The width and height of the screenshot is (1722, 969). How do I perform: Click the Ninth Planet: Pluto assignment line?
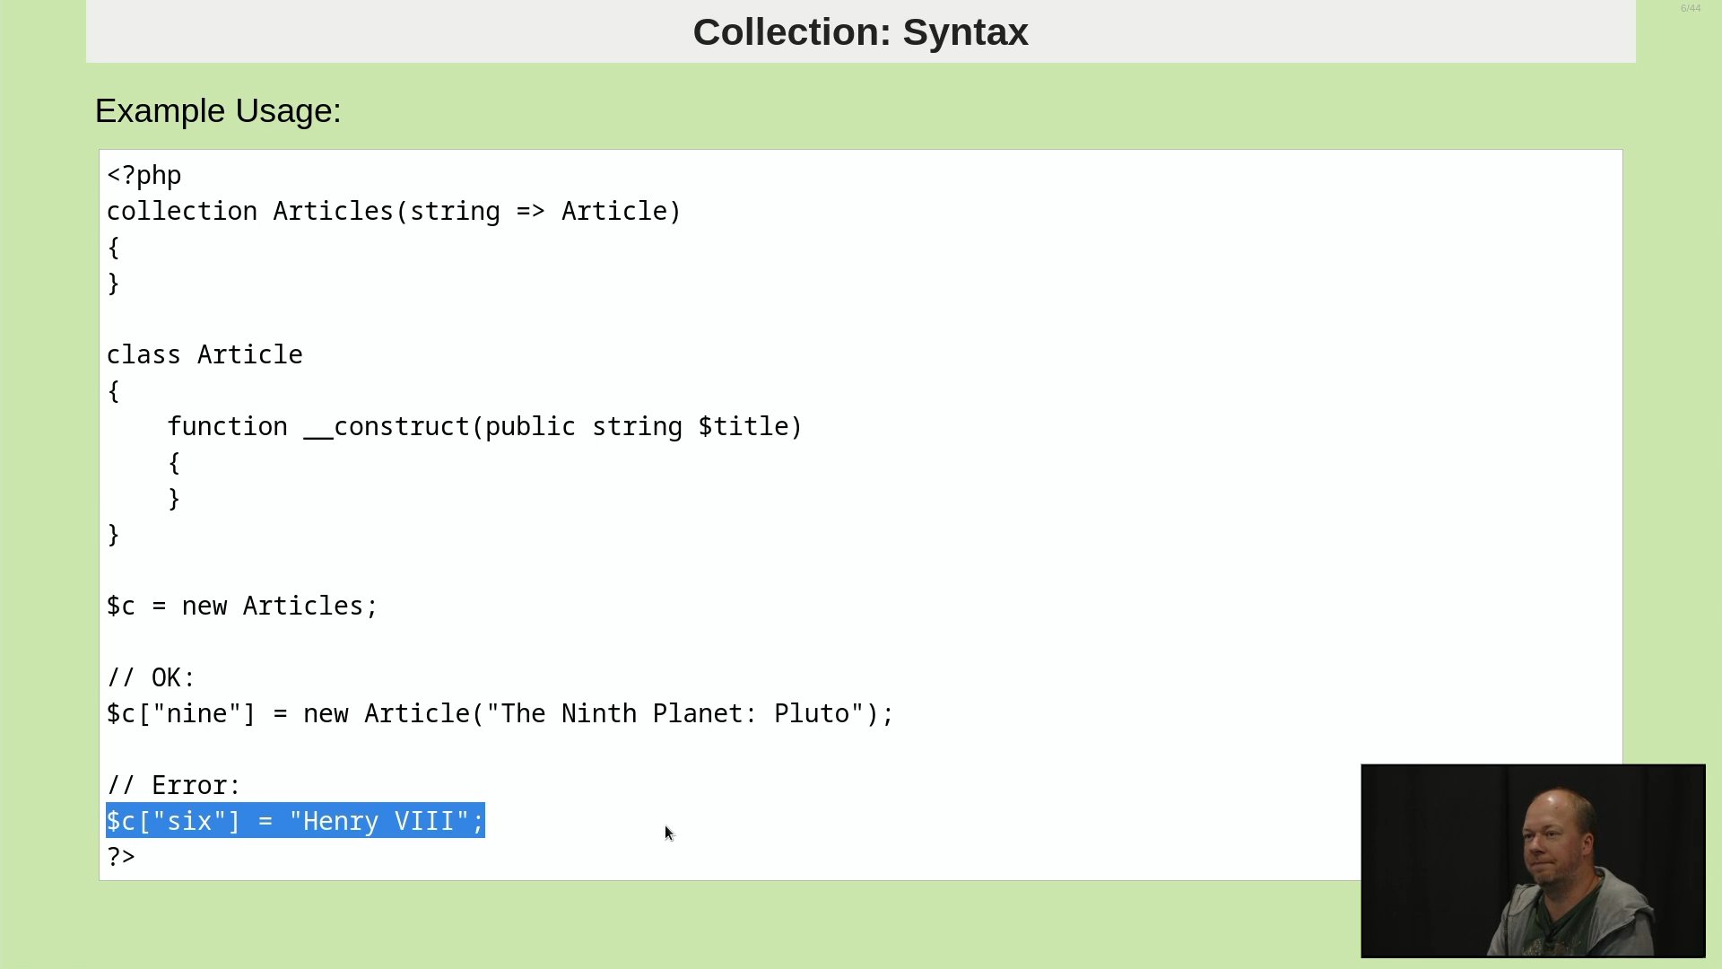point(500,714)
